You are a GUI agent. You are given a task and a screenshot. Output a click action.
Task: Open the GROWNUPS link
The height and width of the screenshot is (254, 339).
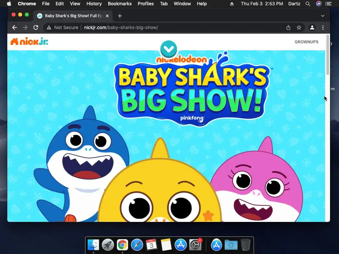point(306,42)
